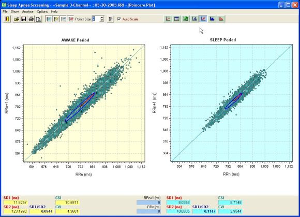Decrease Points Size with down arrow
The width and height of the screenshot is (300, 217).
coord(102,20)
